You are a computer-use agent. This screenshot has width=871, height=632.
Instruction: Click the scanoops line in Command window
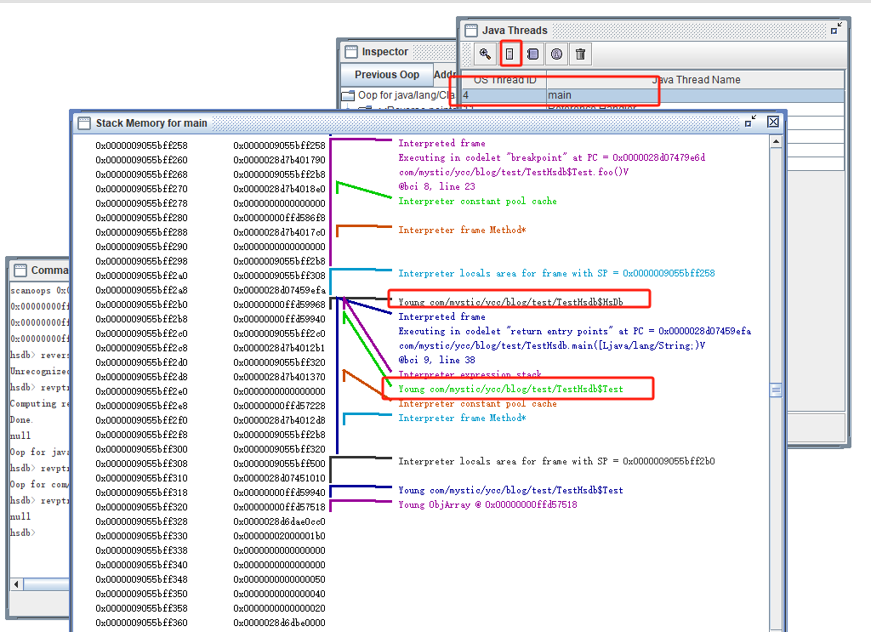(39, 290)
